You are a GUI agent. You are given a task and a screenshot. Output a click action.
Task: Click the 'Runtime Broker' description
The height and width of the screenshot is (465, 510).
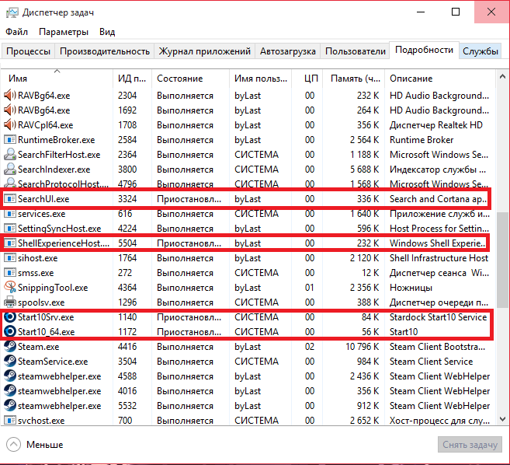(422, 140)
